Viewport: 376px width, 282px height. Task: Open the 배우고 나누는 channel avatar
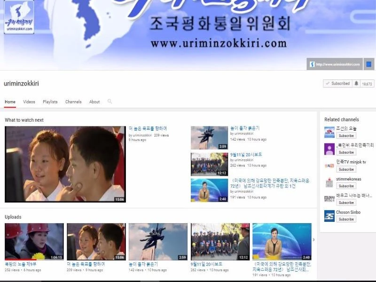tap(329, 199)
